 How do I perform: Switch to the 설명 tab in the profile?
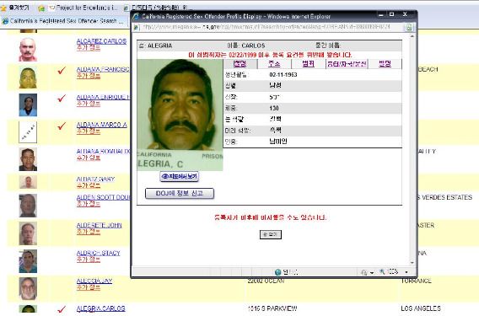[239, 63]
